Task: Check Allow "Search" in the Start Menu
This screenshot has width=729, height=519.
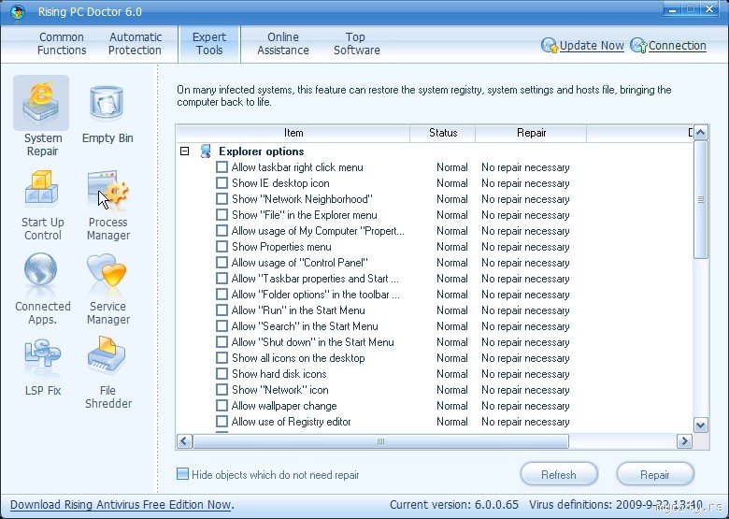Action: tap(222, 326)
